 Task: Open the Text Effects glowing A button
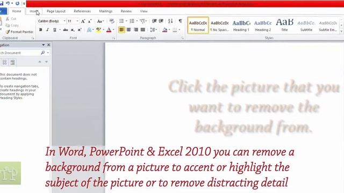point(89,30)
